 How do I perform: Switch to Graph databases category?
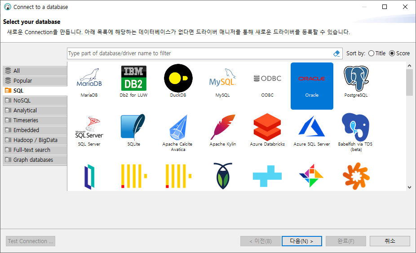point(35,160)
